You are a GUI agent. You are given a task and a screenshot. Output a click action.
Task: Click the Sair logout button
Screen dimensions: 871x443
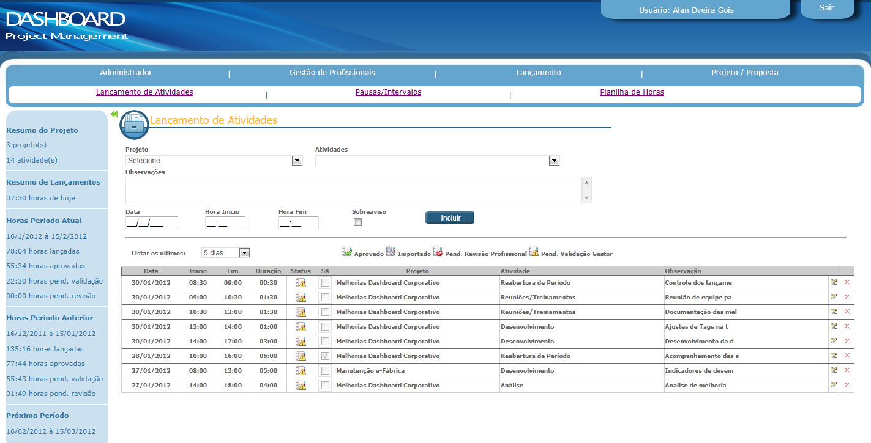pos(826,8)
